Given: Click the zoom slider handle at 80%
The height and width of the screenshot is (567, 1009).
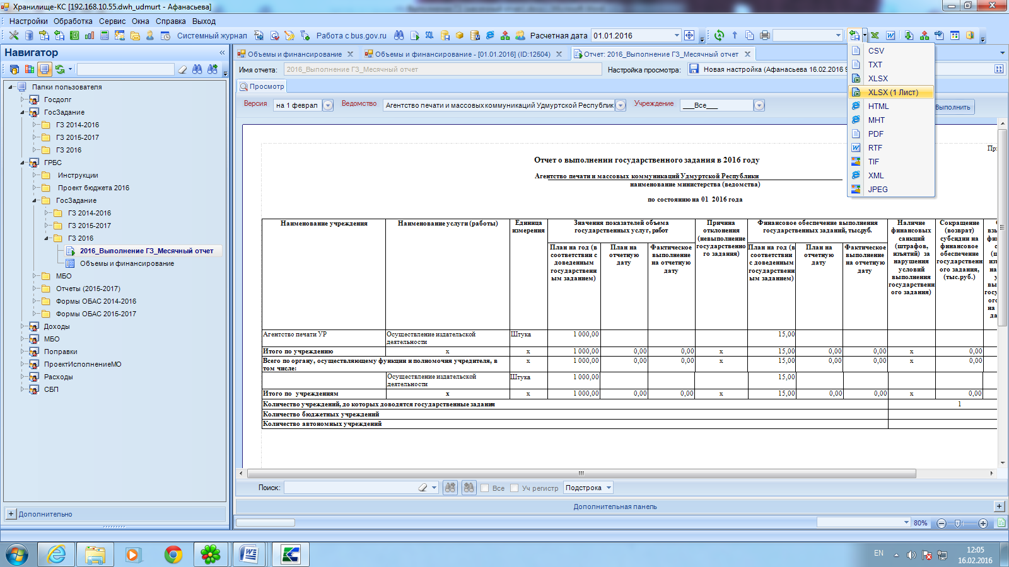Looking at the screenshot, I should [x=957, y=524].
